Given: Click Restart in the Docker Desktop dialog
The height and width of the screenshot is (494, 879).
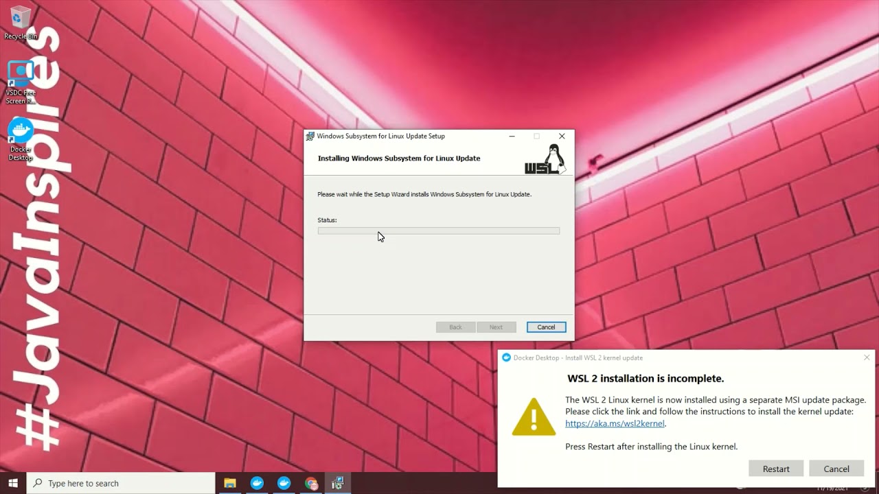Looking at the screenshot, I should 776,469.
